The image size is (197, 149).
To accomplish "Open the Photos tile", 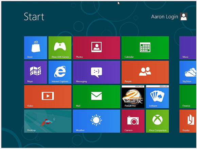I will coord(96,48).
